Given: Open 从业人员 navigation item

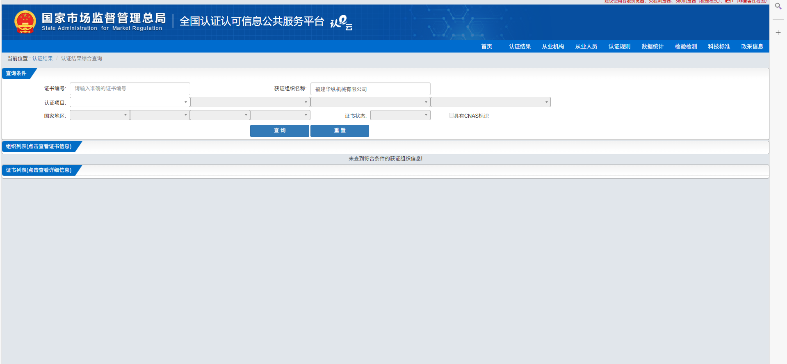Looking at the screenshot, I should 586,46.
